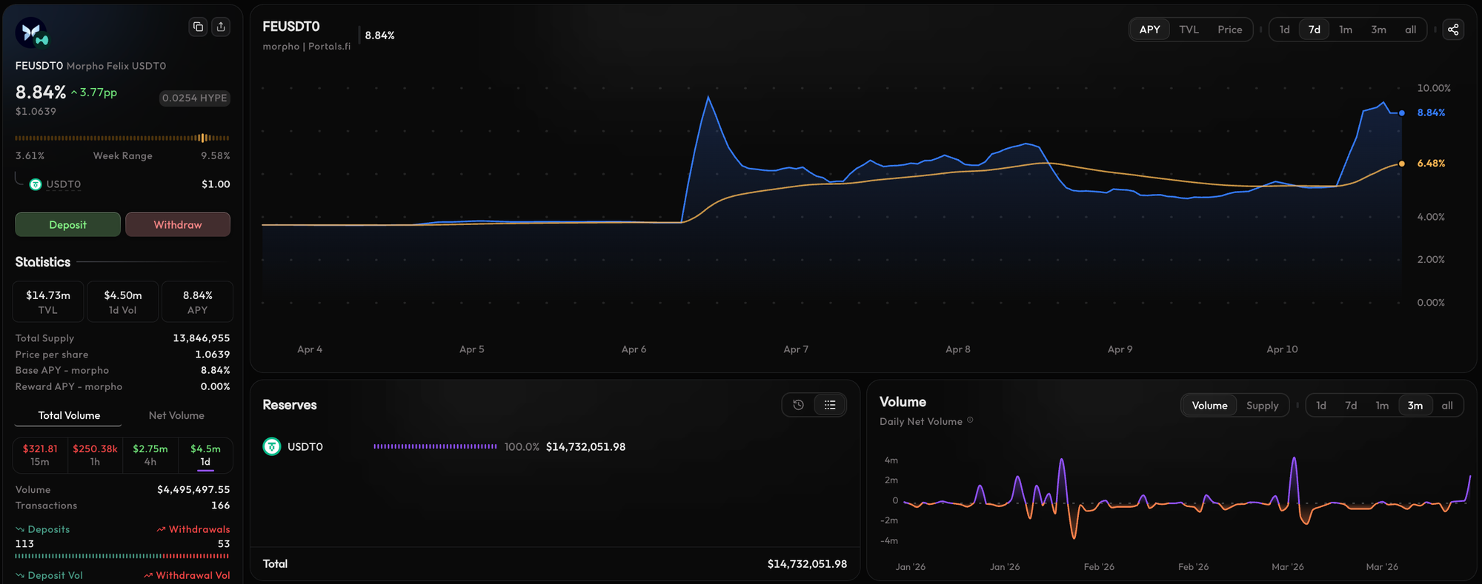Set the Volume panel range to 1m

click(1382, 406)
